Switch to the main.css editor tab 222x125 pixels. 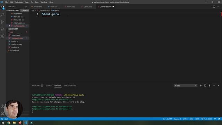[x=54, y=7]
